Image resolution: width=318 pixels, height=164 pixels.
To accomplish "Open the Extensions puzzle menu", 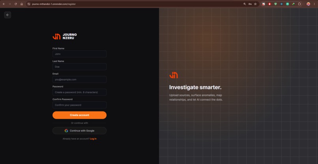I will pos(299,4).
